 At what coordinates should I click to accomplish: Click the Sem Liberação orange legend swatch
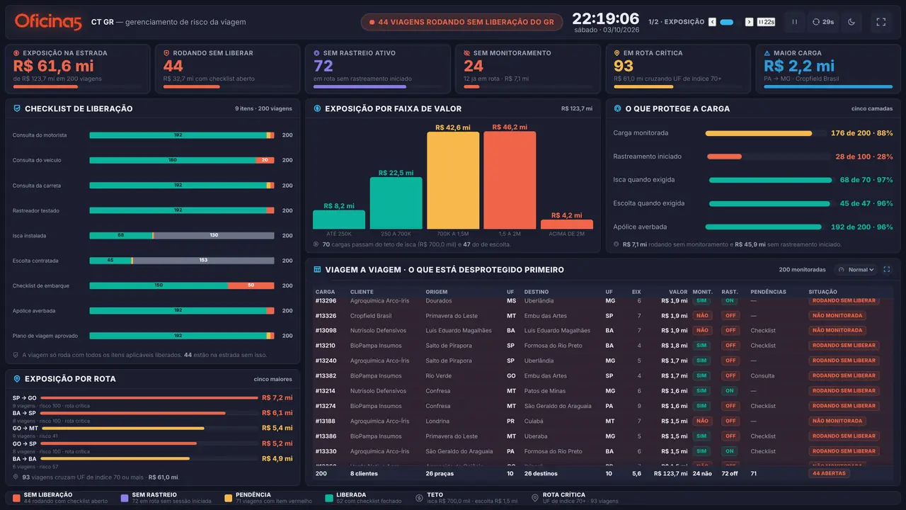point(16,498)
